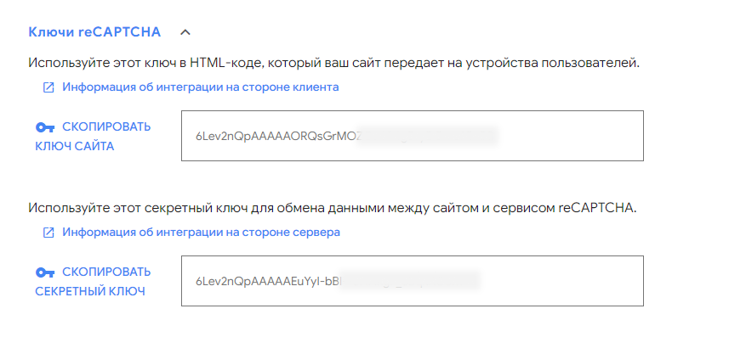Click the key icon beside СКОПИРОВАТЬ КЛЮЧ САЙТА
The width and height of the screenshot is (729, 348).
point(45,127)
